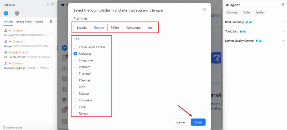Click the Lazada logo on the bertasky120 chat
The height and width of the screenshot is (130, 287).
6,30
